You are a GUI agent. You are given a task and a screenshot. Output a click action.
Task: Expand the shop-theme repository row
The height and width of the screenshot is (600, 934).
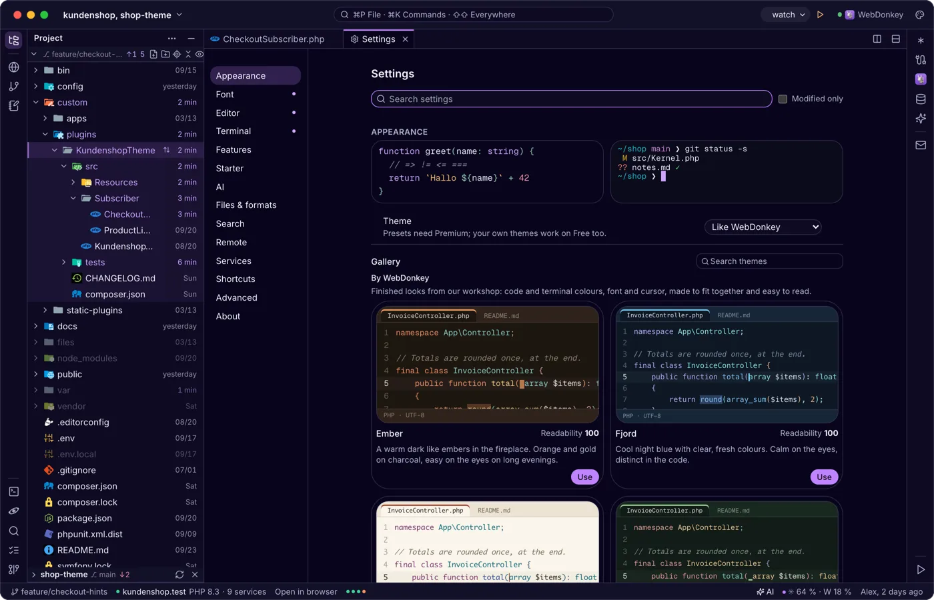click(34, 575)
